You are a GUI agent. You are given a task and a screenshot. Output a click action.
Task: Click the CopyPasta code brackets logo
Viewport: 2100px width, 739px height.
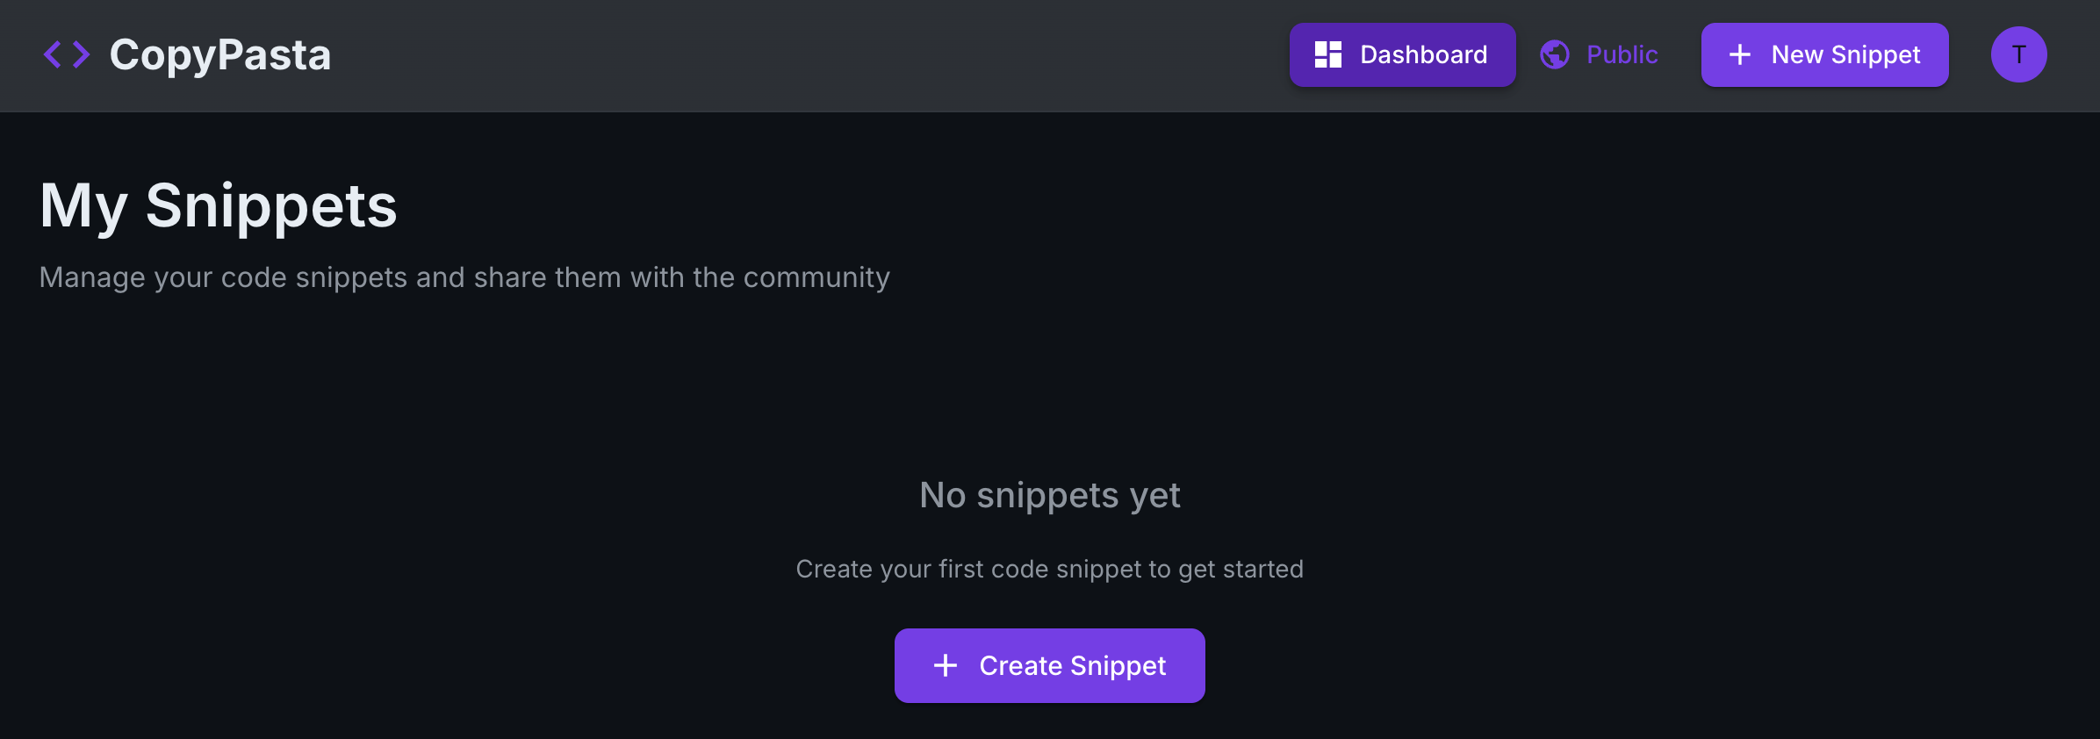(67, 54)
